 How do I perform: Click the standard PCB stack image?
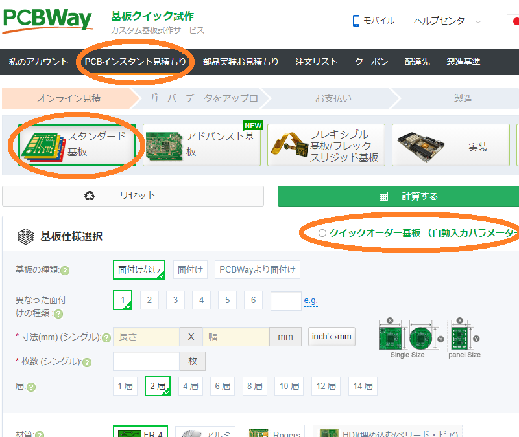tap(43, 147)
